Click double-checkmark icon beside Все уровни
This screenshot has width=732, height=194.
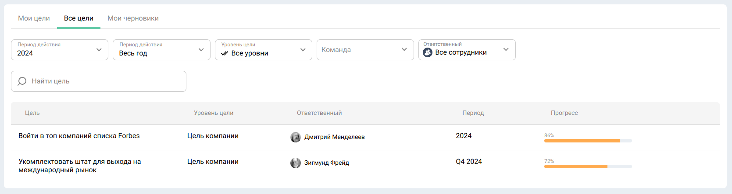pos(225,53)
